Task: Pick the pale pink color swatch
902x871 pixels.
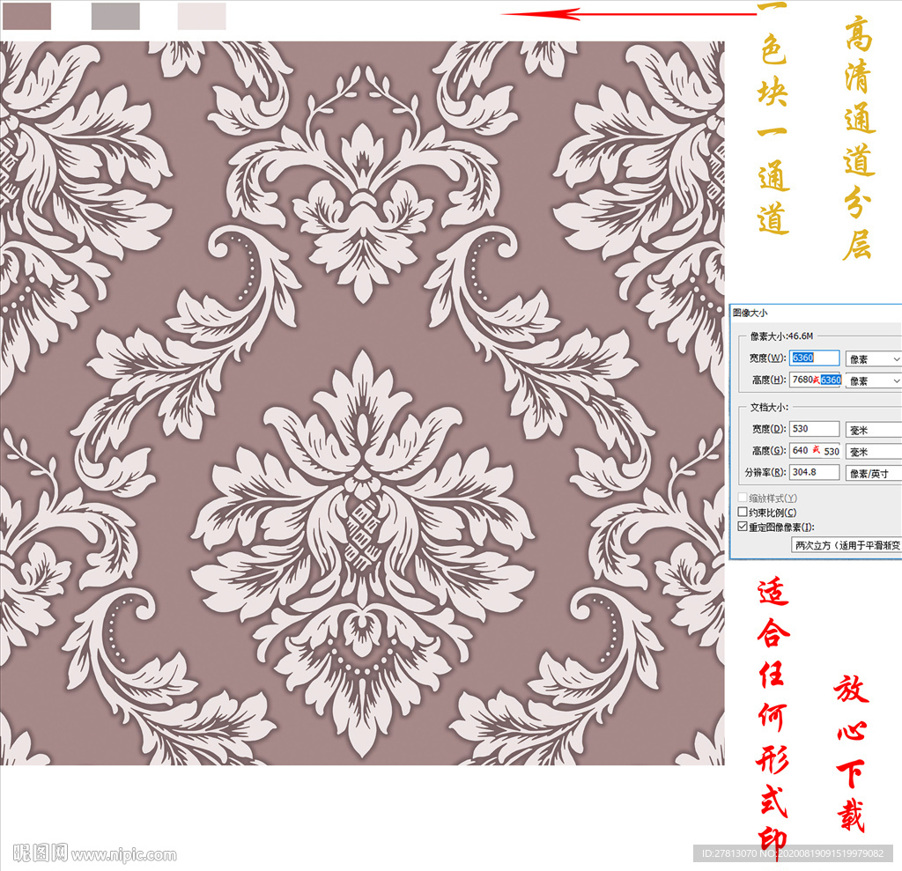Action: click(x=202, y=16)
